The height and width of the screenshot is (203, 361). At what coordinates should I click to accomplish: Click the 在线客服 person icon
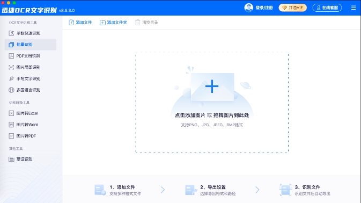point(319,8)
